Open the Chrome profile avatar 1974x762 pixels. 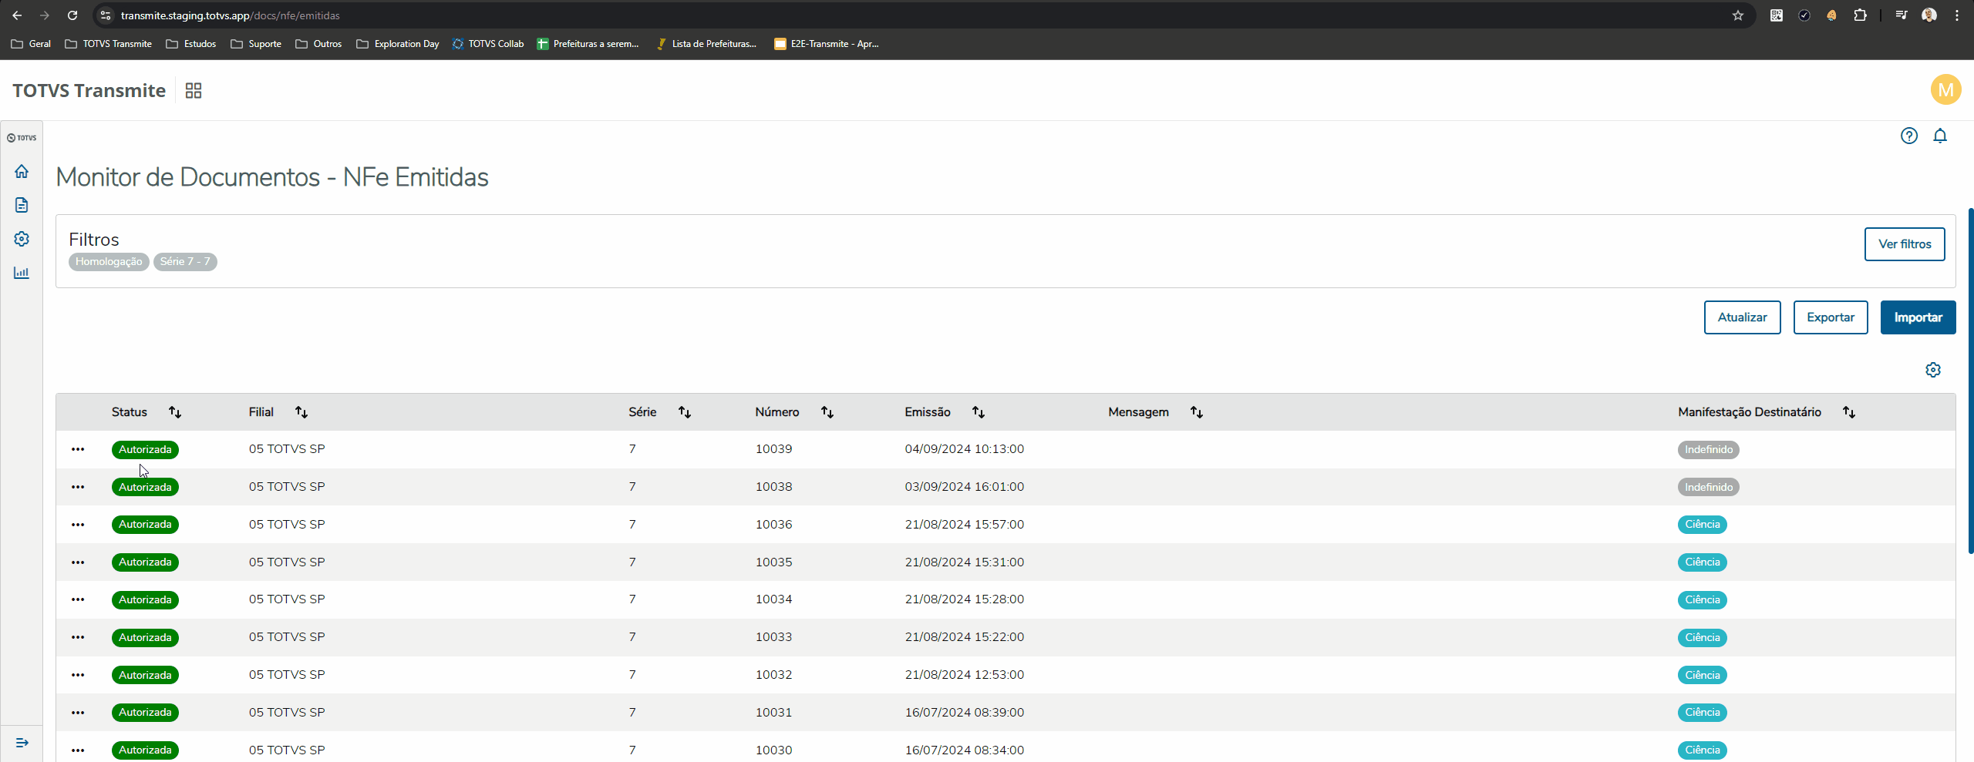pos(1929,15)
